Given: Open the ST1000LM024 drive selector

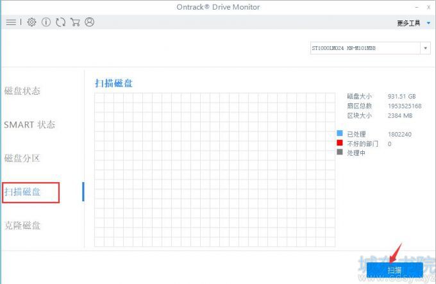Looking at the screenshot, I should pos(371,48).
